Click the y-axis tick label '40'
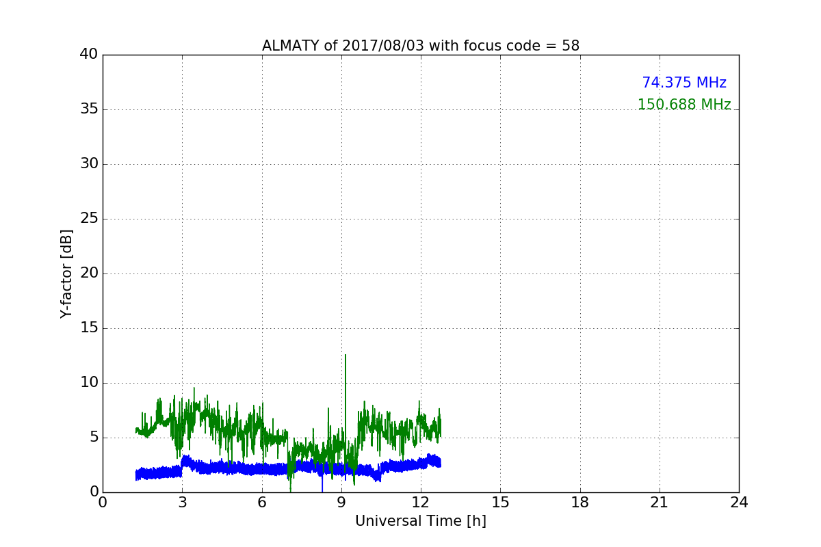 [89, 55]
